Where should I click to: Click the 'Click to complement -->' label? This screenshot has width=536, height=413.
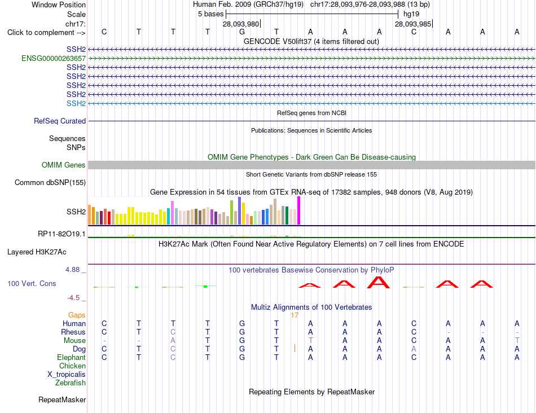[x=46, y=33]
